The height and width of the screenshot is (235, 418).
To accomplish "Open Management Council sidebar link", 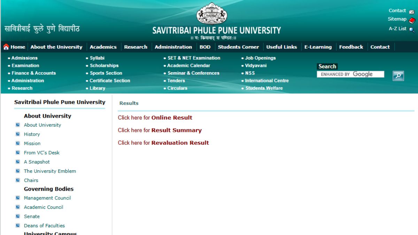I will pos(47,198).
